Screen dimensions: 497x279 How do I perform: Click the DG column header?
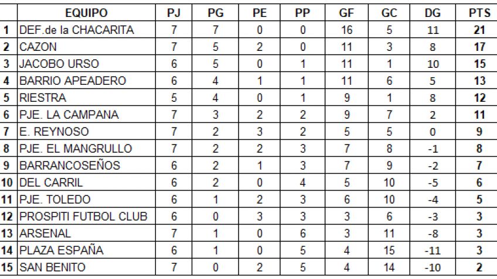pyautogui.click(x=433, y=13)
